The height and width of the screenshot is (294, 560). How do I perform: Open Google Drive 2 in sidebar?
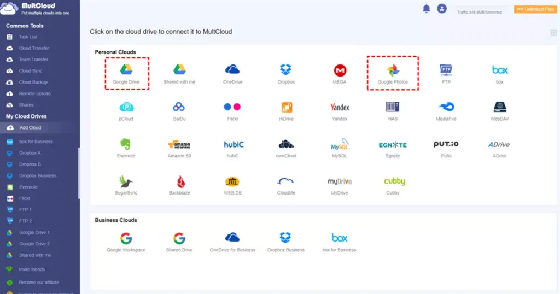tap(34, 244)
